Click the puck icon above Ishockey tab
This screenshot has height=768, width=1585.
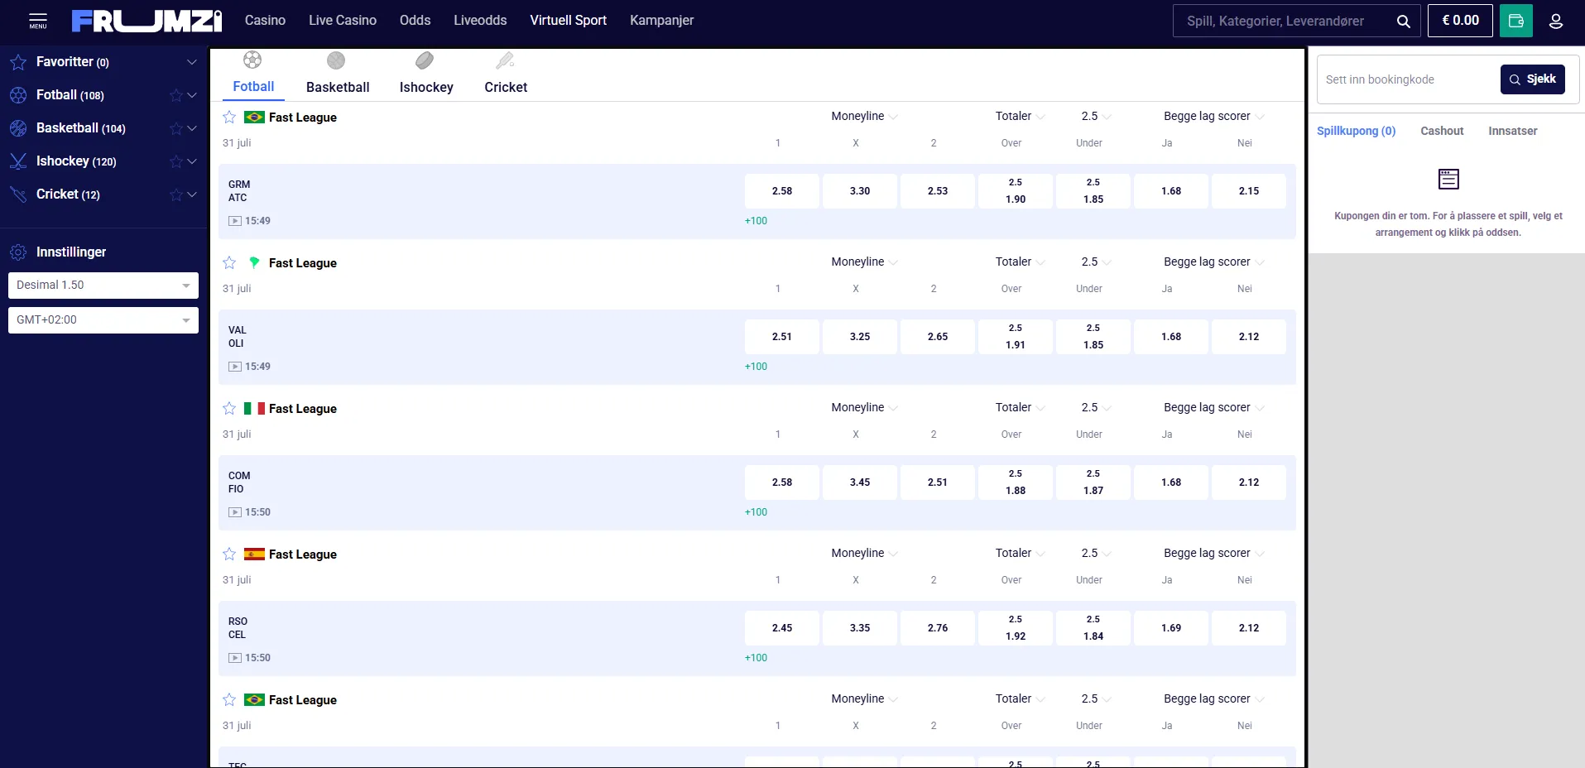click(x=425, y=60)
